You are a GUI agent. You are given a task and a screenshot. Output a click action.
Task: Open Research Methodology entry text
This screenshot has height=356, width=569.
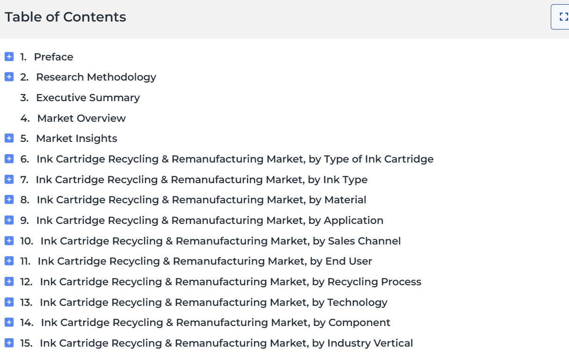(x=96, y=77)
